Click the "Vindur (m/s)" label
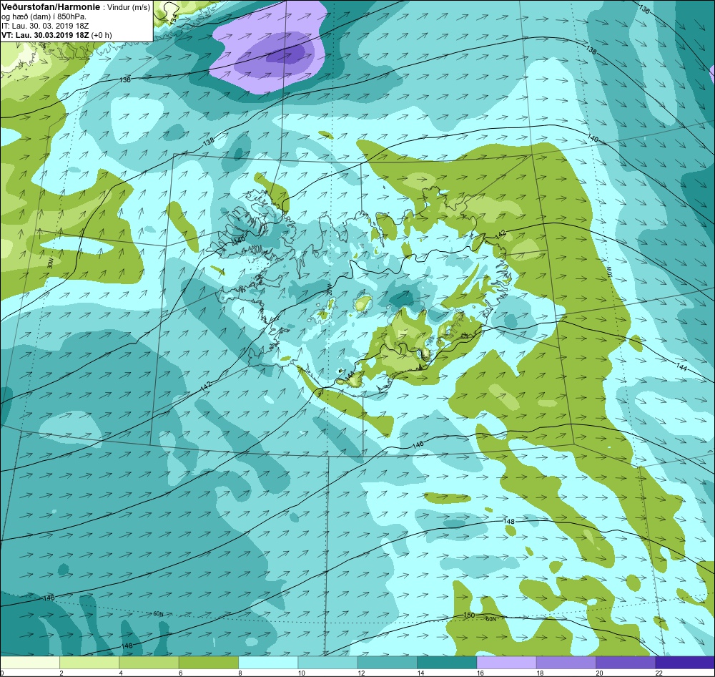 point(129,8)
